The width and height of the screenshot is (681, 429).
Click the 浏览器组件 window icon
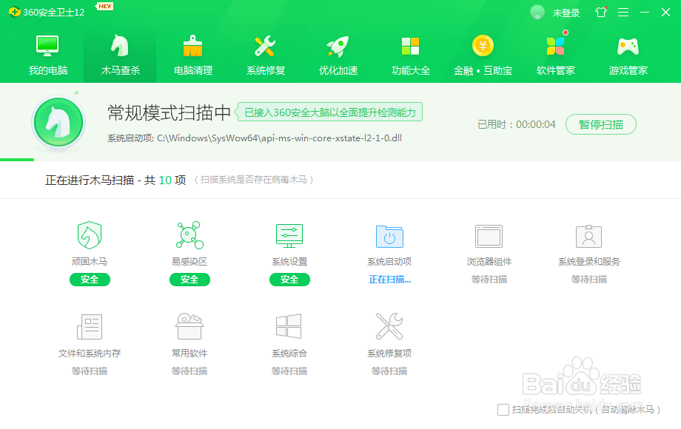pyautogui.click(x=489, y=237)
